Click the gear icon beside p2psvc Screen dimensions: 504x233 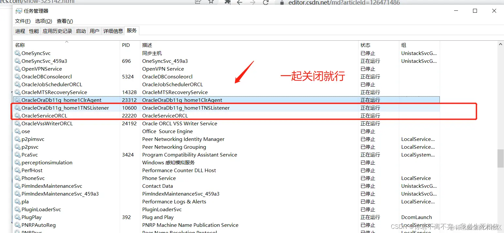click(18, 147)
